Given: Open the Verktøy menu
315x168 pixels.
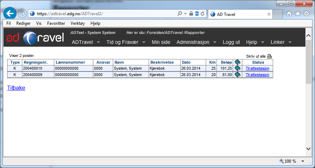Looking at the screenshot, I should coord(78,23).
